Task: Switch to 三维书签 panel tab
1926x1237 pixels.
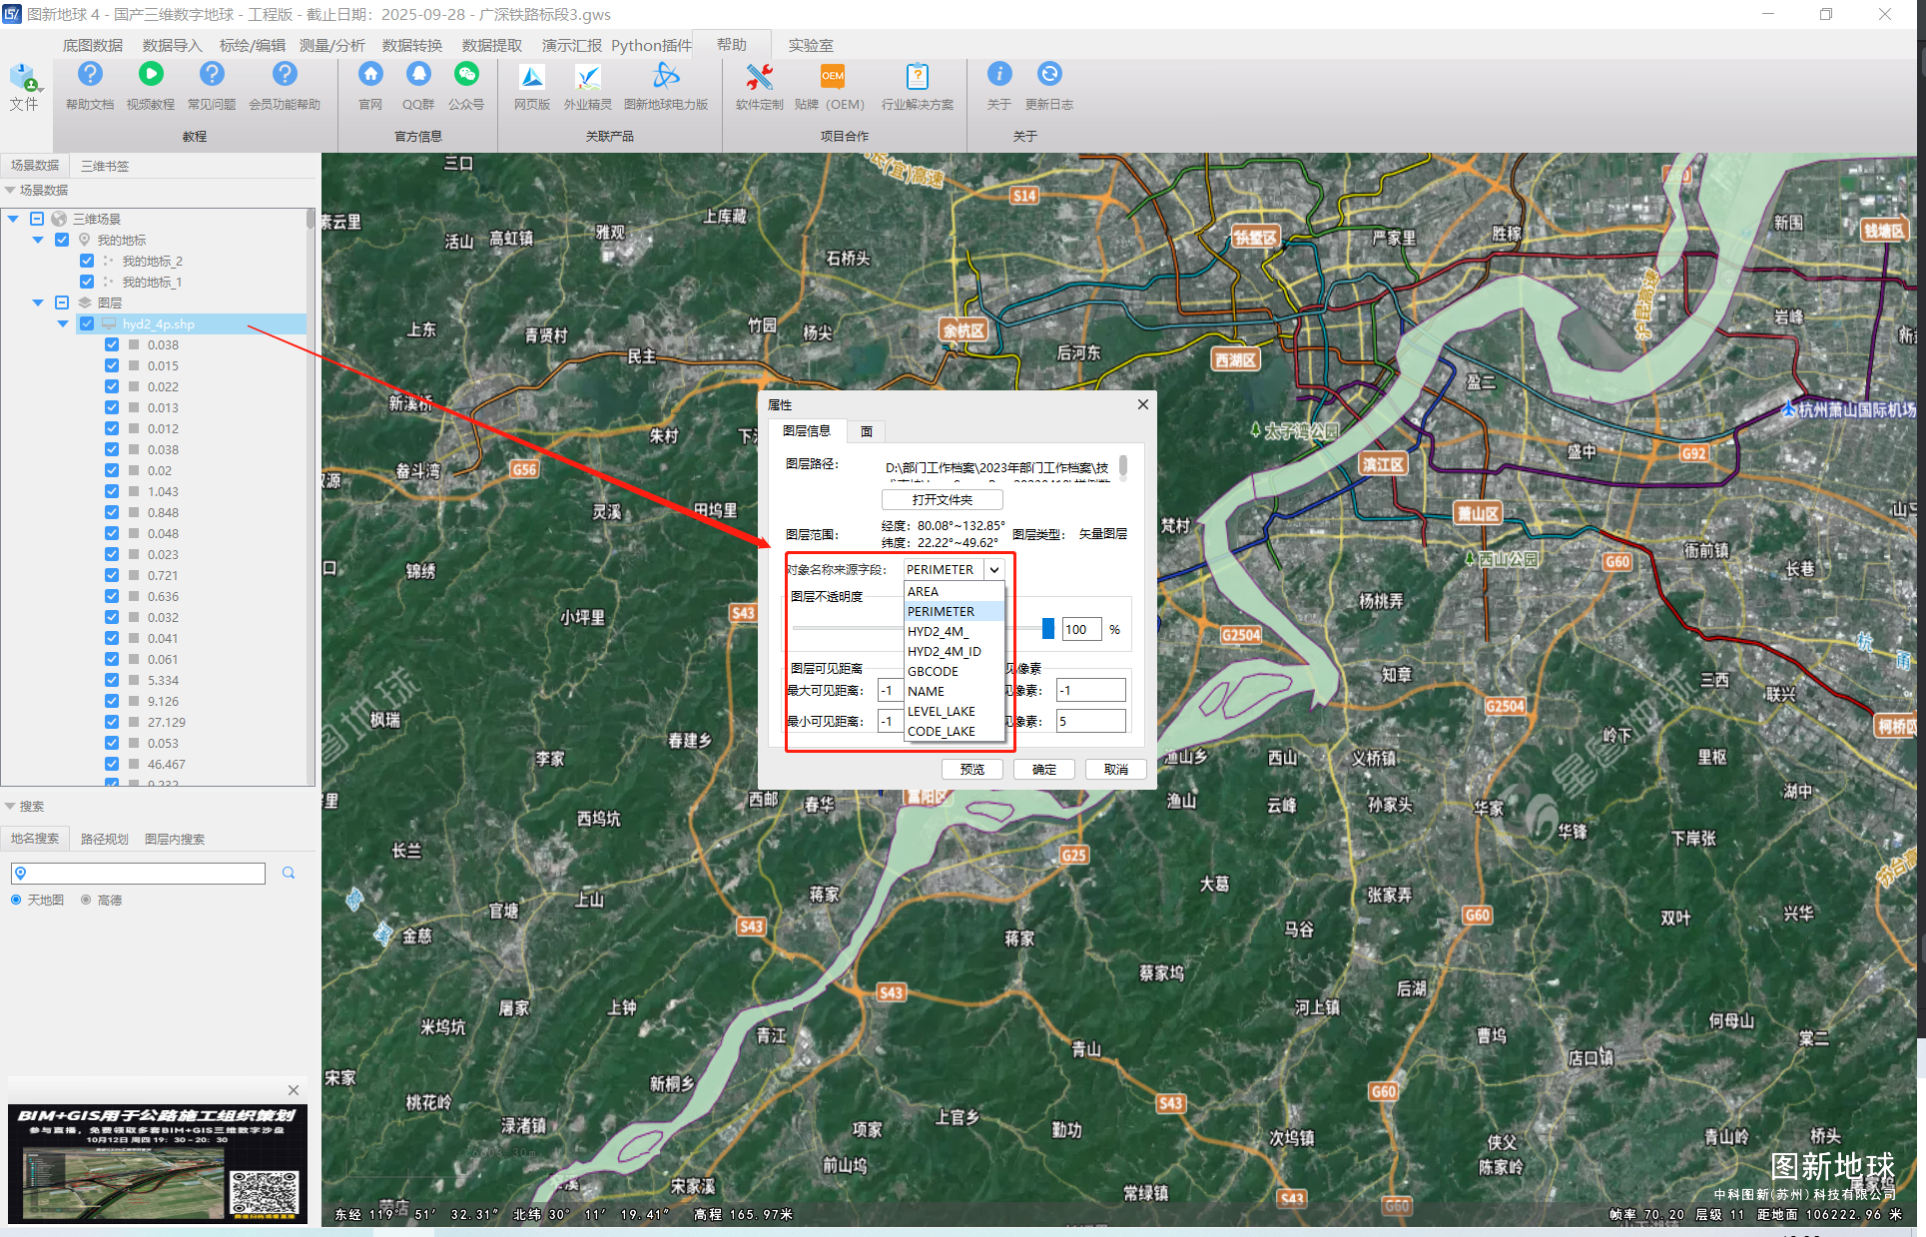Action: [x=105, y=166]
